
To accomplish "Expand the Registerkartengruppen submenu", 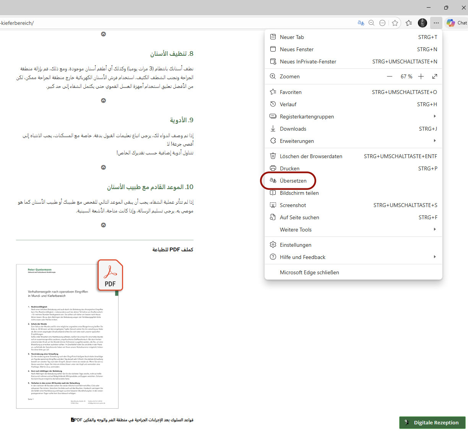I will point(434,116).
